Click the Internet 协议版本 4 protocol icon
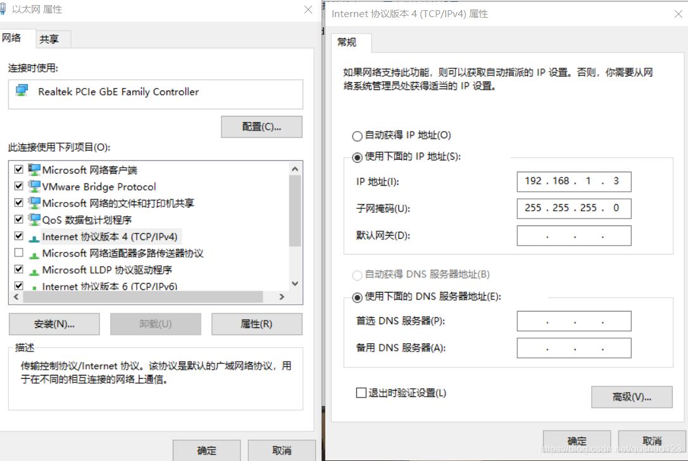Viewport: 688px width, 461px height. [34, 238]
